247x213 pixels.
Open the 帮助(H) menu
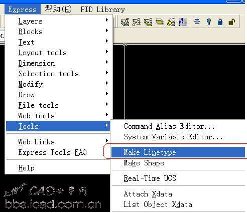click(x=58, y=9)
